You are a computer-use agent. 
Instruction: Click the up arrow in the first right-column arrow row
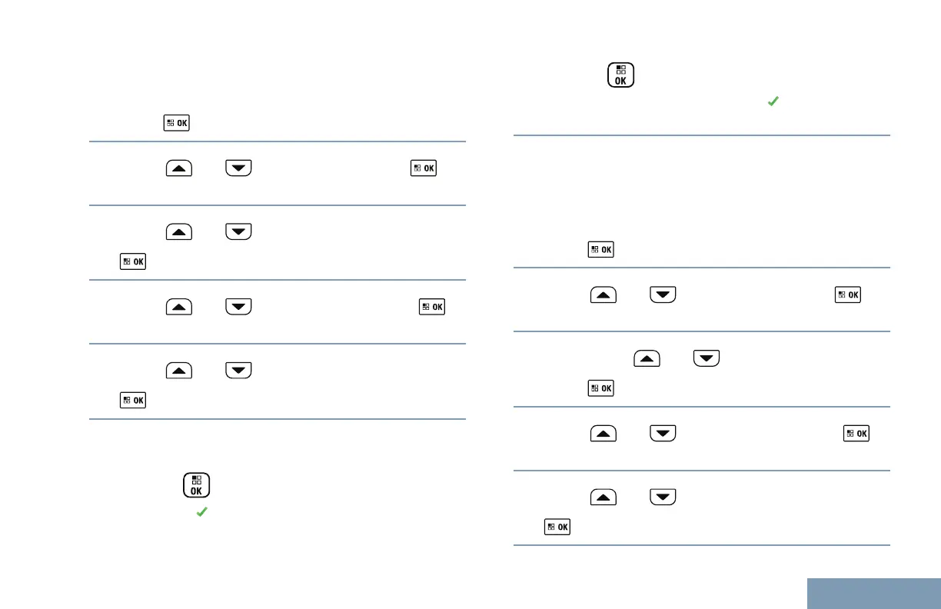point(604,295)
